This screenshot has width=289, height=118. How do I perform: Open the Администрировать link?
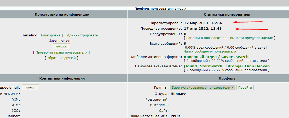(x=82, y=35)
